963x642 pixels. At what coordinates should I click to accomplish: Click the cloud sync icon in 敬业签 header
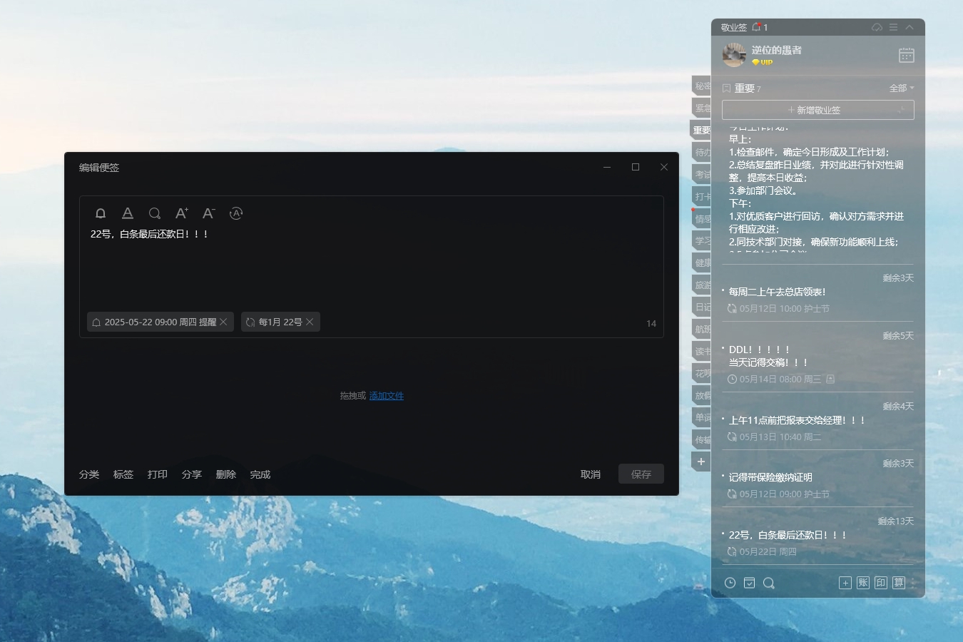coord(877,27)
